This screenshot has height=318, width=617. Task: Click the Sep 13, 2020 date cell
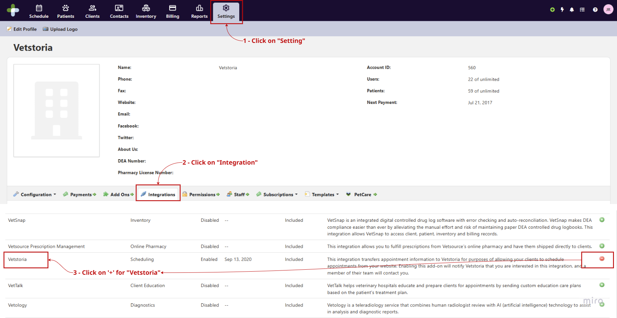coord(238,259)
